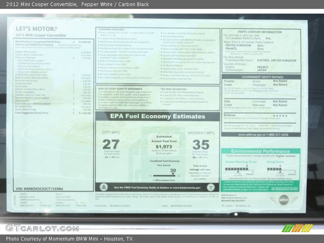The image size is (324, 243).
Task: Click the city MPG value "27"
Action: point(111,144)
